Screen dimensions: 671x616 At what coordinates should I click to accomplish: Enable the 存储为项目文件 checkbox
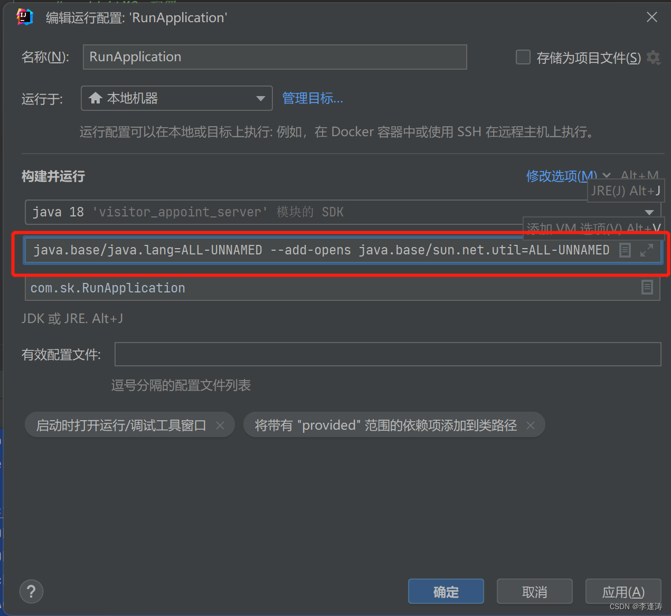pos(523,57)
